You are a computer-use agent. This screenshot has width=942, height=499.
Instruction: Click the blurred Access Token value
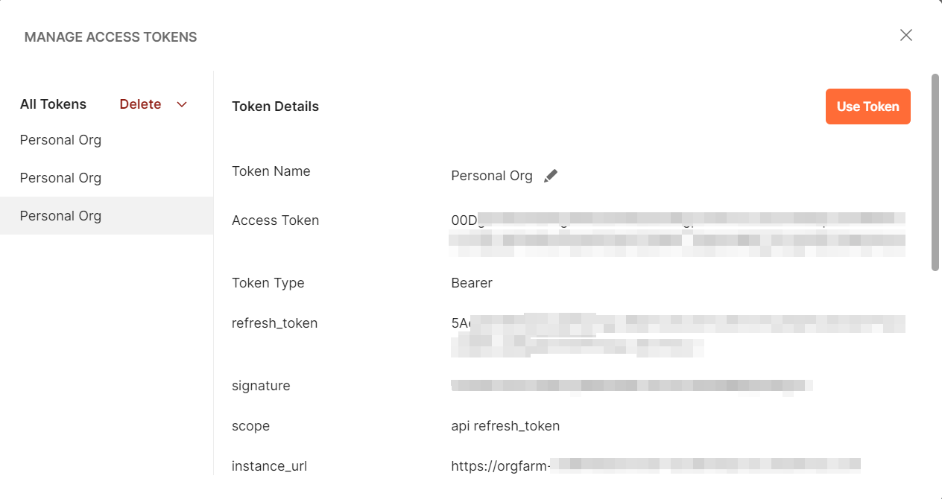point(677,232)
